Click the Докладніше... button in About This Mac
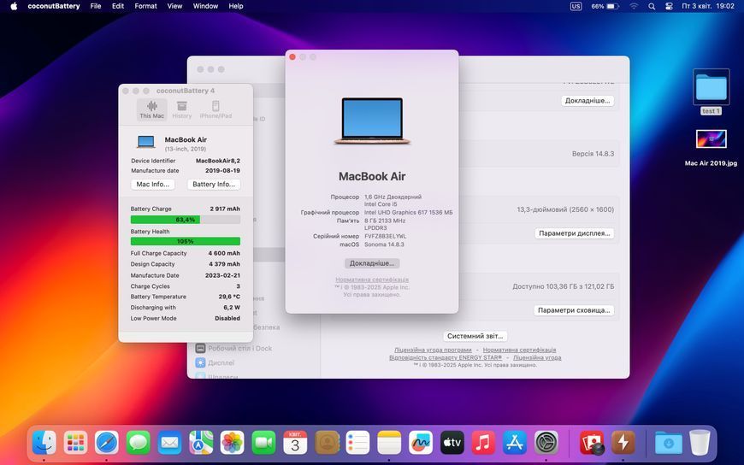This screenshot has height=465, width=744. 372,263
